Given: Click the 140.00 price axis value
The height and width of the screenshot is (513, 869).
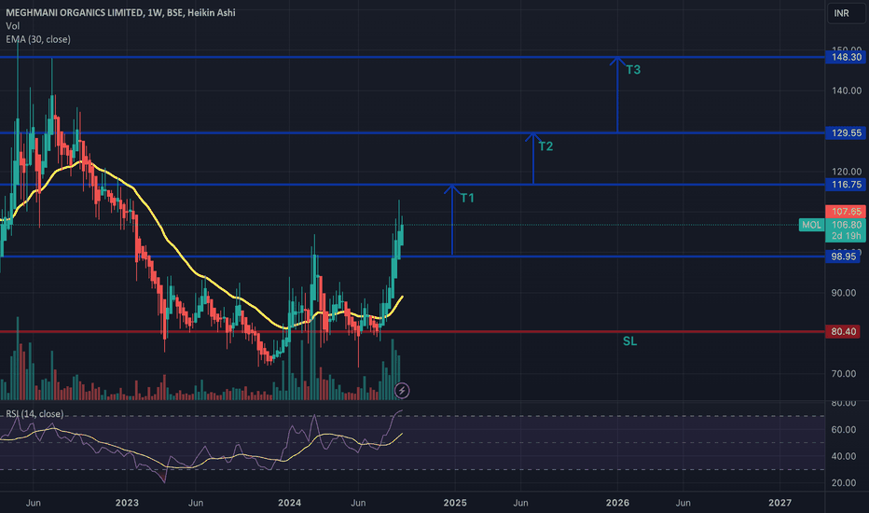Looking at the screenshot, I should coord(847,90).
